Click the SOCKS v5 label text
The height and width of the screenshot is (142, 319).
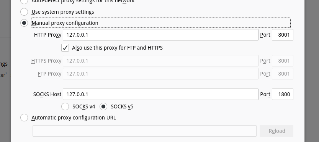tap(122, 106)
